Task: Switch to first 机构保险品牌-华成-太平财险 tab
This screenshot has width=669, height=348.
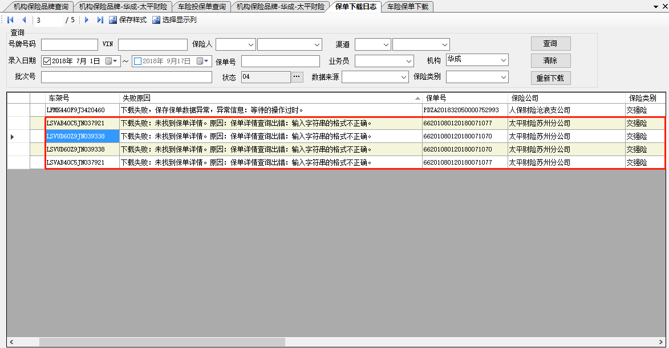Action: (123, 7)
